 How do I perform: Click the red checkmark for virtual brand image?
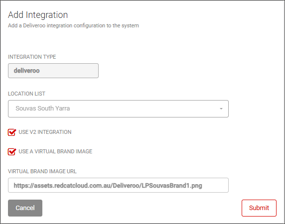coord(12,152)
